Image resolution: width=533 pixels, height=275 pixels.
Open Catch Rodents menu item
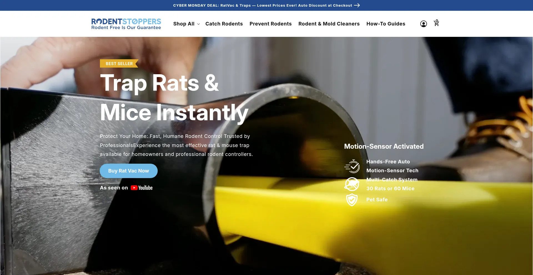(224, 24)
